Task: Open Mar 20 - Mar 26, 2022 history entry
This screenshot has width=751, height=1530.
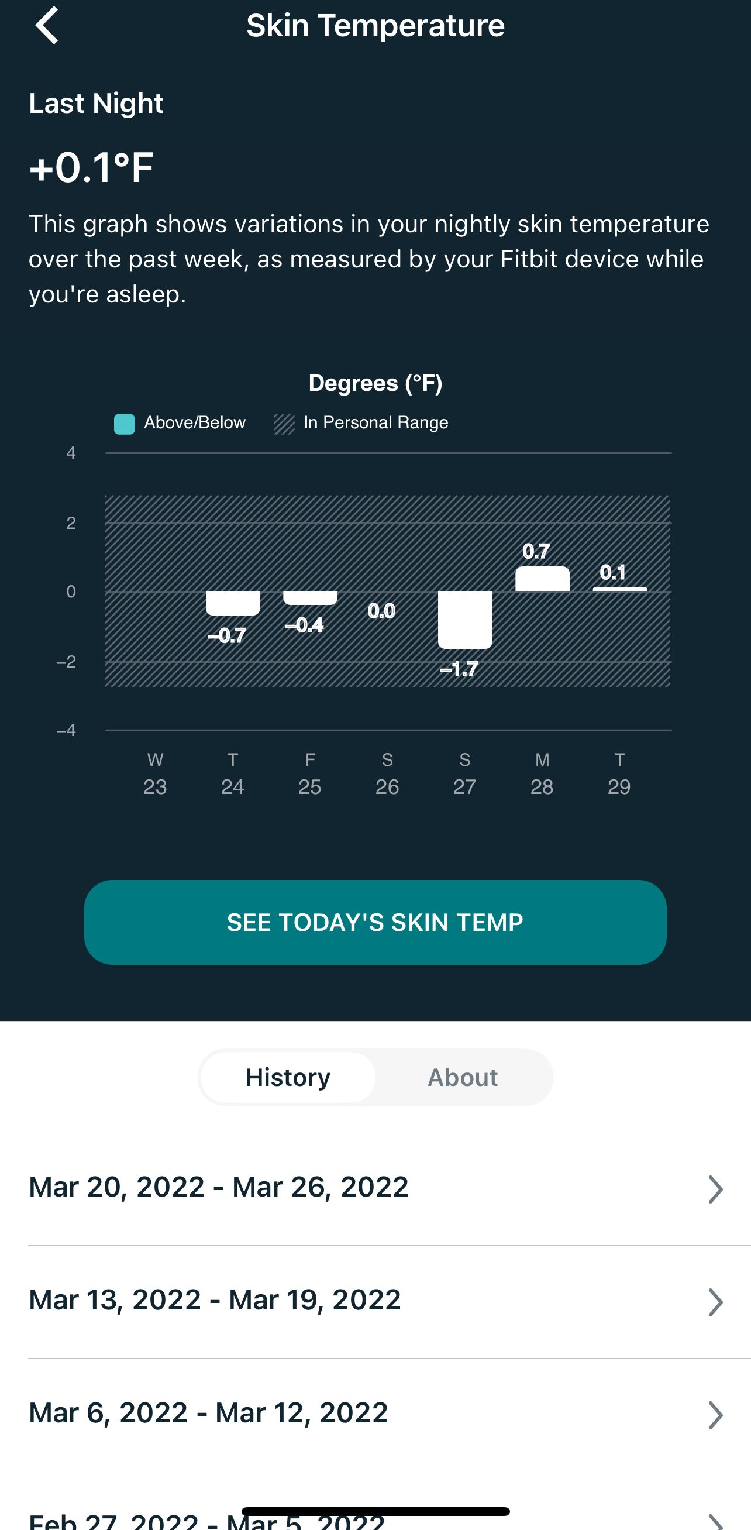Action: pyautogui.click(x=219, y=1188)
